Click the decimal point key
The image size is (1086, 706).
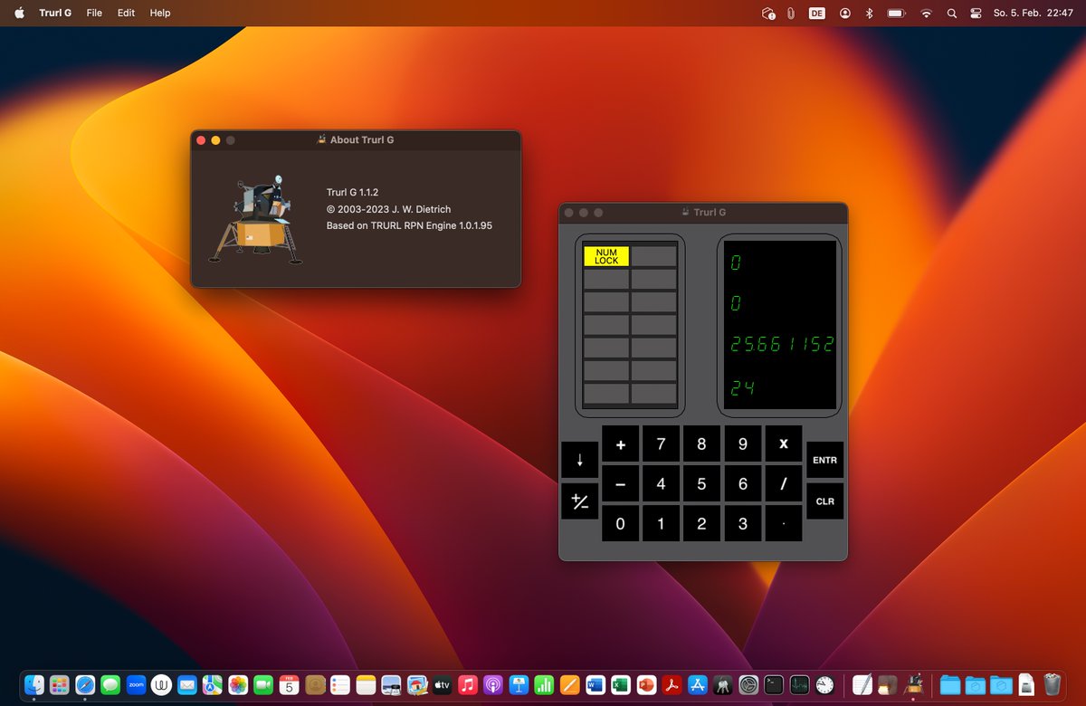click(784, 524)
